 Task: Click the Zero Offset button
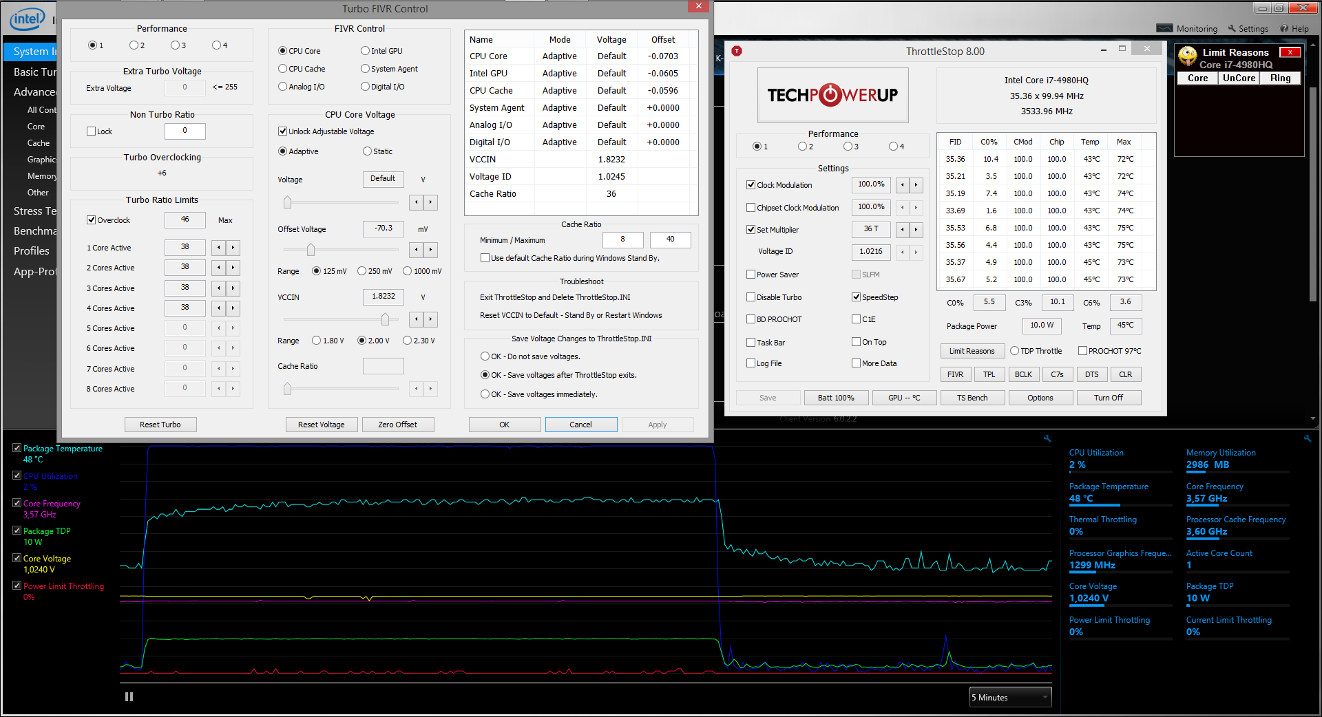pyautogui.click(x=397, y=425)
